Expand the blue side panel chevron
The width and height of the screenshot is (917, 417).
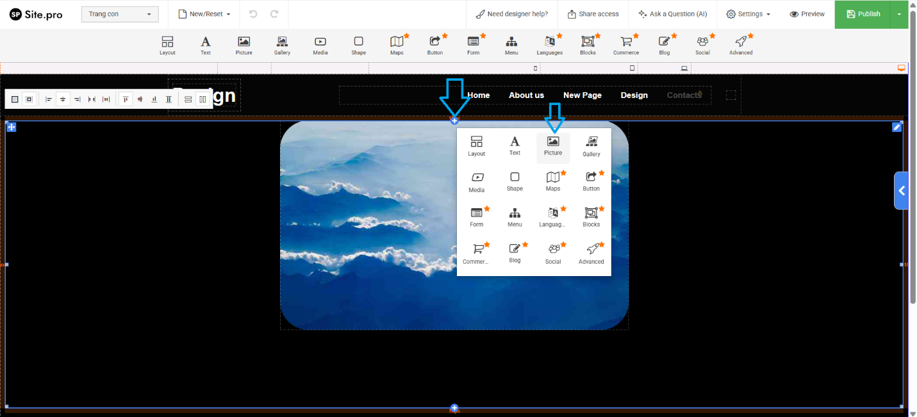902,190
